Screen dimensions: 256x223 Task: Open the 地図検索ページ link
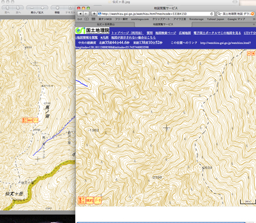(166, 33)
